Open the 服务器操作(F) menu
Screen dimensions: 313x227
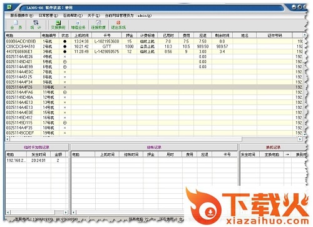tap(22, 16)
